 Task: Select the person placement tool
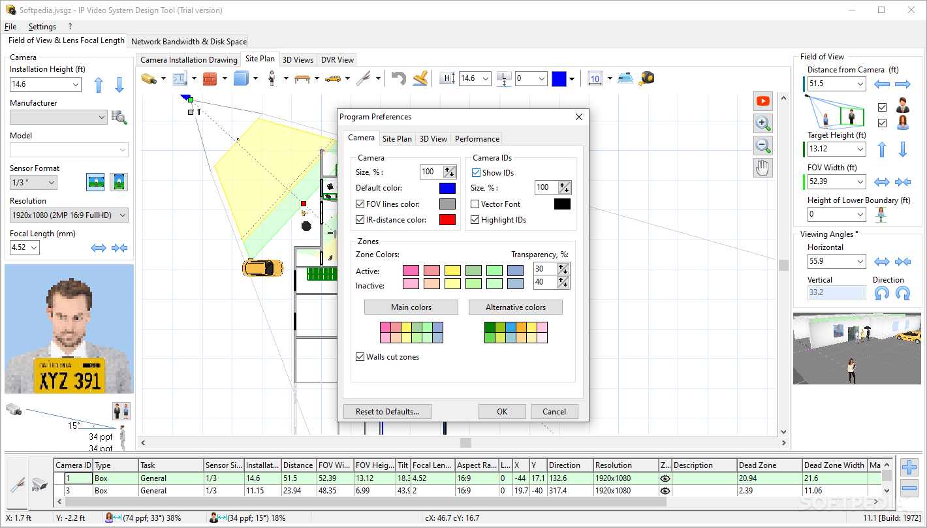click(273, 78)
